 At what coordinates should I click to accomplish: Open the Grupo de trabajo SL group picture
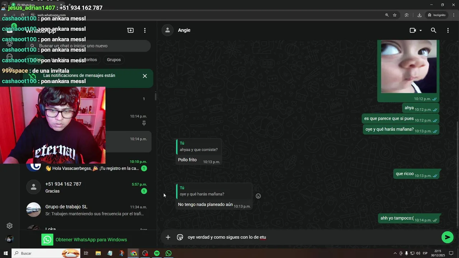pos(34,210)
